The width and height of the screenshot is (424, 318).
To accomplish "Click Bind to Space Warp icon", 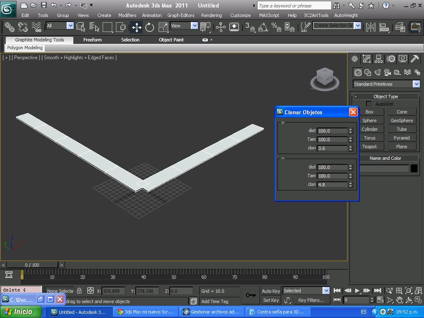I will pyautogui.click(x=36, y=27).
